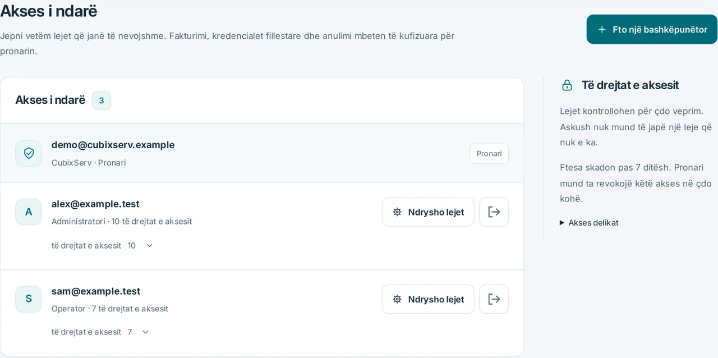Click the count badge 3 next to Akses i ndarë
Screen dimensions: 718x358
pyautogui.click(x=102, y=100)
